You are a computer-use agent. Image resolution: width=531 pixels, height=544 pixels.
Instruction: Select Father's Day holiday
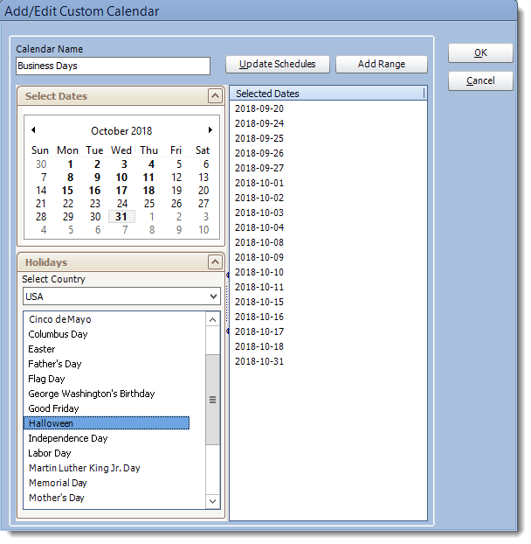tap(55, 364)
